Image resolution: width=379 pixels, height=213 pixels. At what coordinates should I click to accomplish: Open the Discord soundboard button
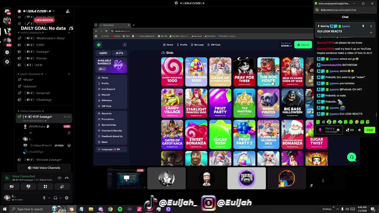point(62,187)
